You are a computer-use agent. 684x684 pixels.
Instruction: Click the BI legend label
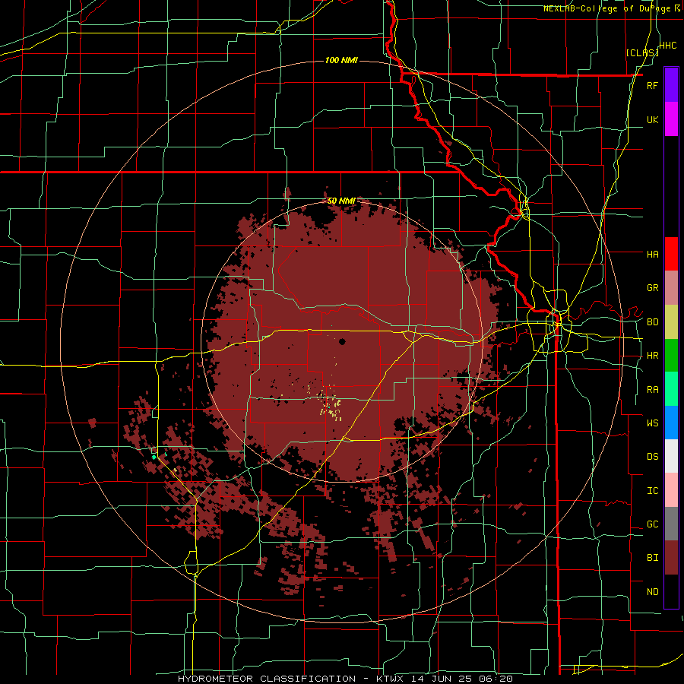(652, 558)
